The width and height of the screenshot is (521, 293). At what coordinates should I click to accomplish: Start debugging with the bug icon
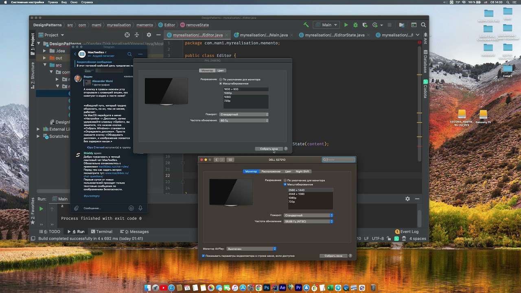(x=355, y=25)
